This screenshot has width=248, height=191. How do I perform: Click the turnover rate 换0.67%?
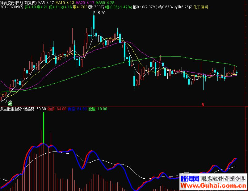pos(166,7)
